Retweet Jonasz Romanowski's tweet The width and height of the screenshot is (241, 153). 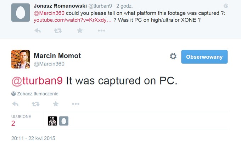pyautogui.click(x=58, y=31)
